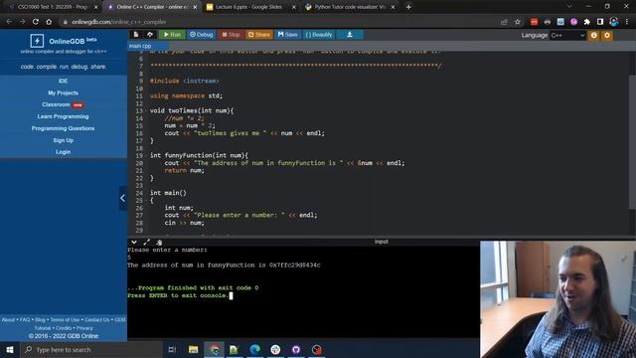This screenshot has height=358, width=636.
Task: Toggle the Chrome side panel icon
Action: (600, 22)
